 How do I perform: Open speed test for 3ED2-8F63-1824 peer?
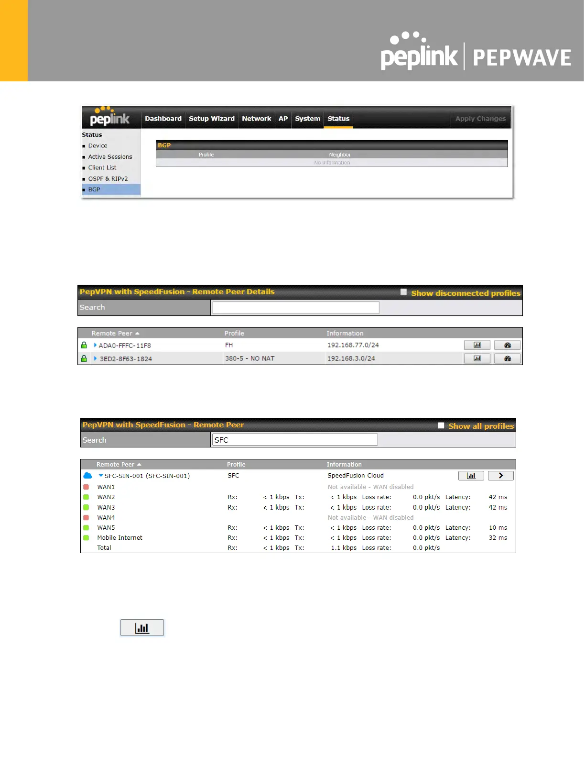[x=508, y=358]
